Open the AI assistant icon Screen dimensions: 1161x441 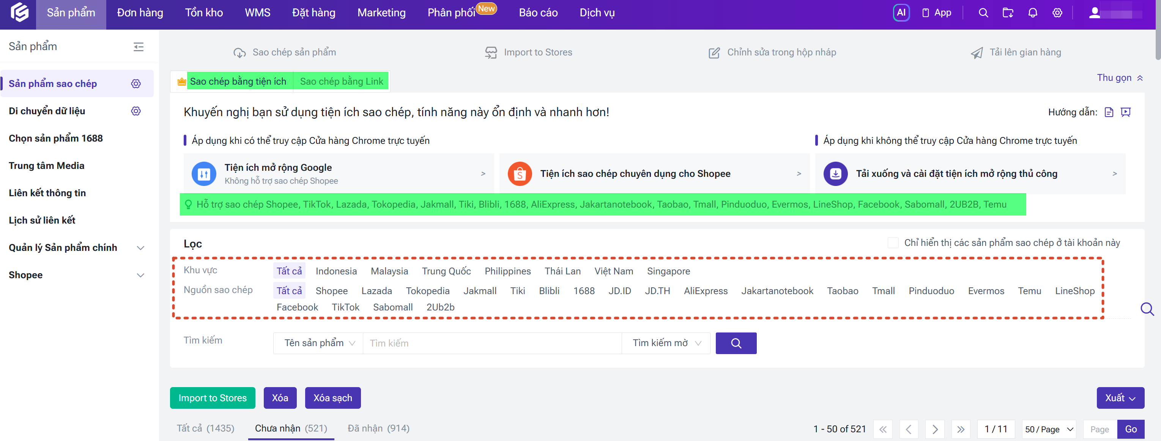(901, 13)
